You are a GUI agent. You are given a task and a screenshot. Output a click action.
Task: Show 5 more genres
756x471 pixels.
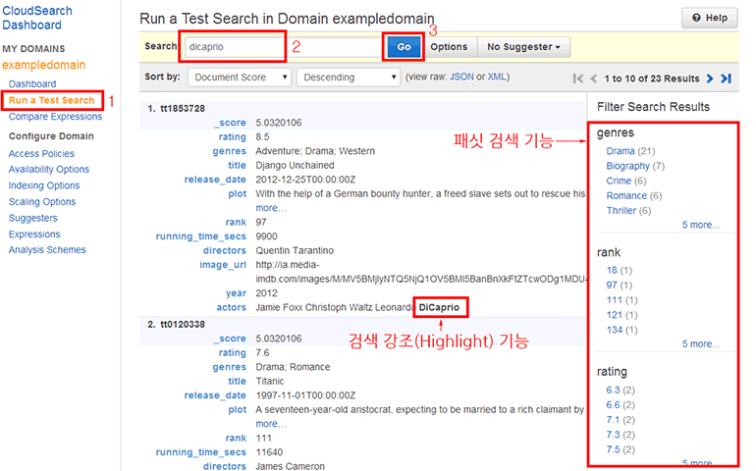[x=700, y=225]
